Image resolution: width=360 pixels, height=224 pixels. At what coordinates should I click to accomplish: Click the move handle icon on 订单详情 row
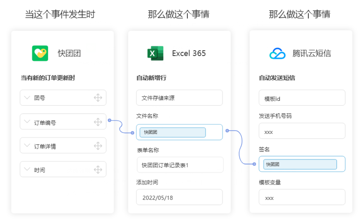pos(98,146)
